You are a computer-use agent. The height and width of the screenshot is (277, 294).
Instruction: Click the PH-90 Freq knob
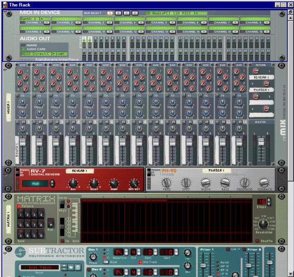167,182
